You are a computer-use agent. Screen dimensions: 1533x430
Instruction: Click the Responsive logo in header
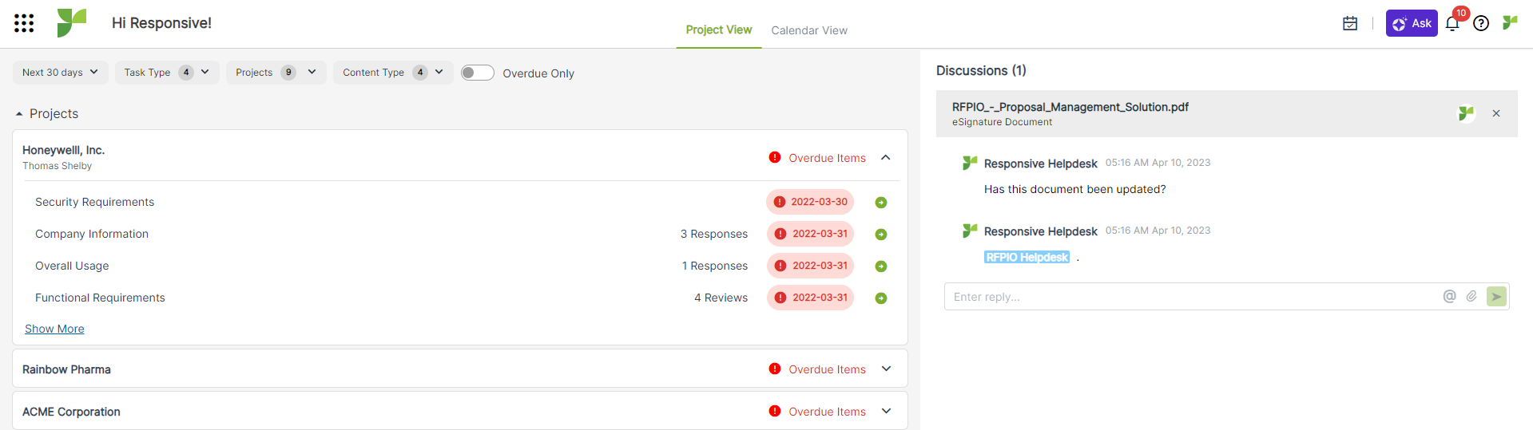pyautogui.click(x=72, y=23)
